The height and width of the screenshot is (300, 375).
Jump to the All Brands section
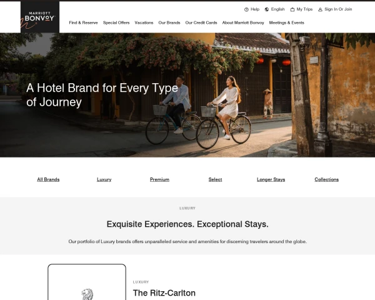[48, 179]
